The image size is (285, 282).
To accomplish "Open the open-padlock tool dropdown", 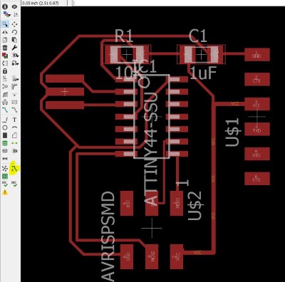I will click(x=16, y=63).
